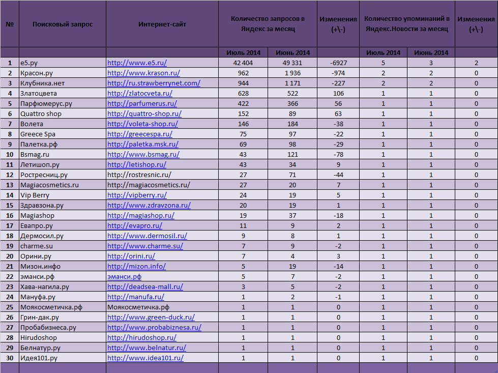Open the evapro.ru link

pos(135,225)
